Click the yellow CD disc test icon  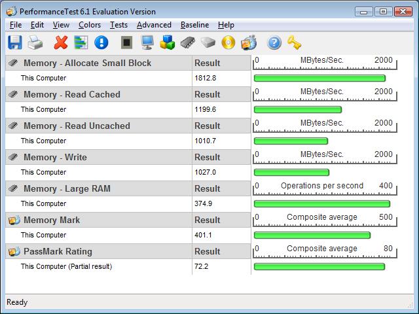228,43
